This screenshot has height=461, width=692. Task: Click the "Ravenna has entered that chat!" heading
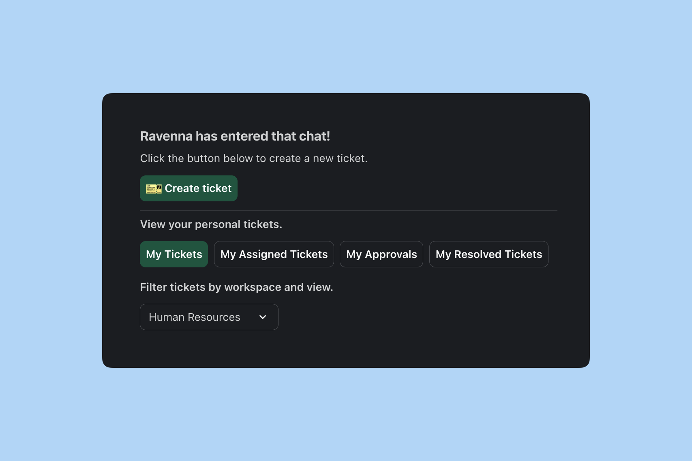pyautogui.click(x=235, y=136)
